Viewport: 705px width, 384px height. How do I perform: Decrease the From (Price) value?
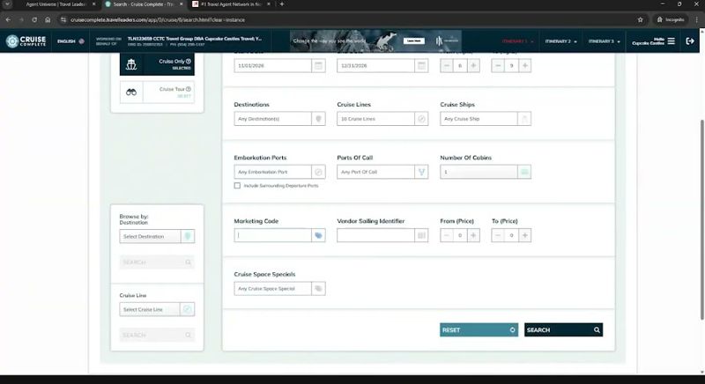447,235
